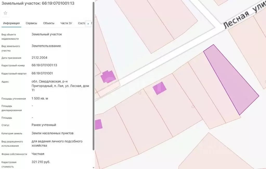Click the small boundary point marker below the road
266x169 pixels.
140,93
